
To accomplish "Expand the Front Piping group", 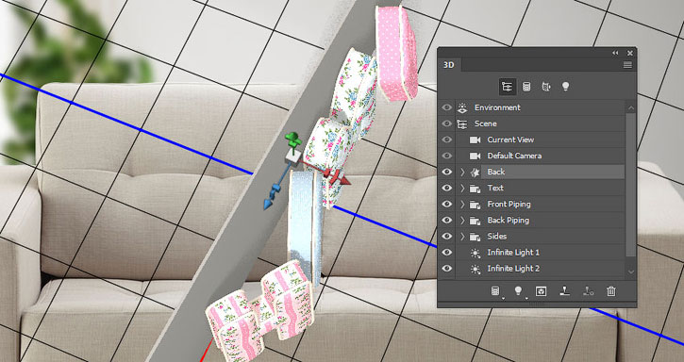I will pyautogui.click(x=462, y=205).
